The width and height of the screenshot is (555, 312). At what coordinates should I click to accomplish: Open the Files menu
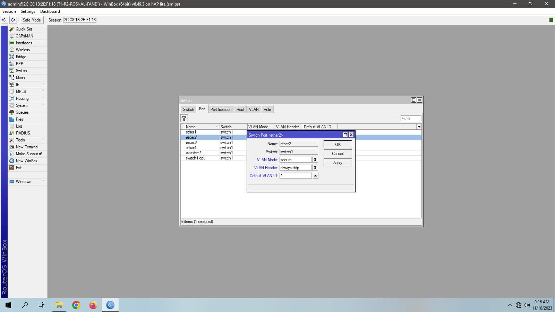(x=27, y=119)
